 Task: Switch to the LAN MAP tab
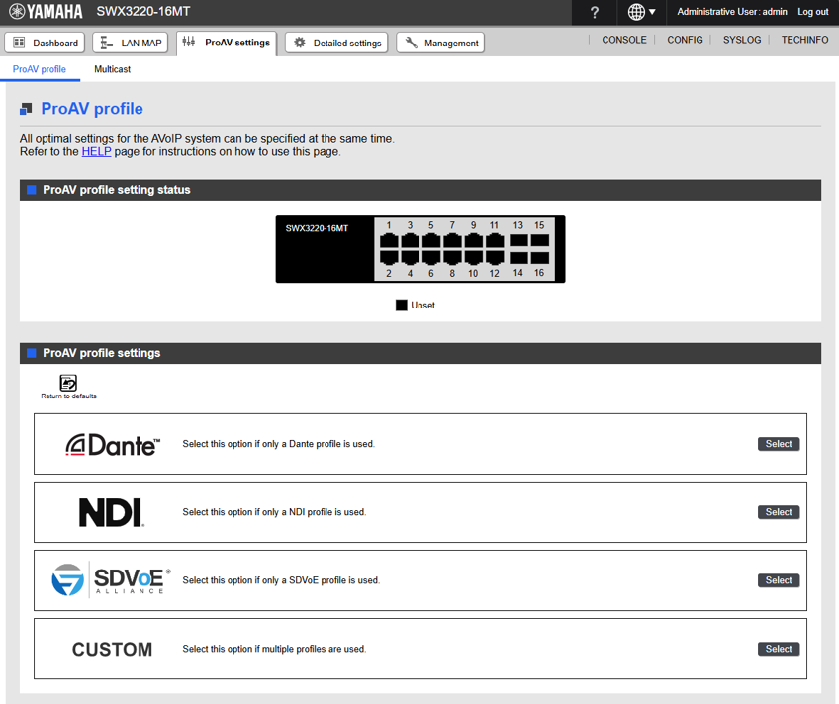tap(131, 43)
